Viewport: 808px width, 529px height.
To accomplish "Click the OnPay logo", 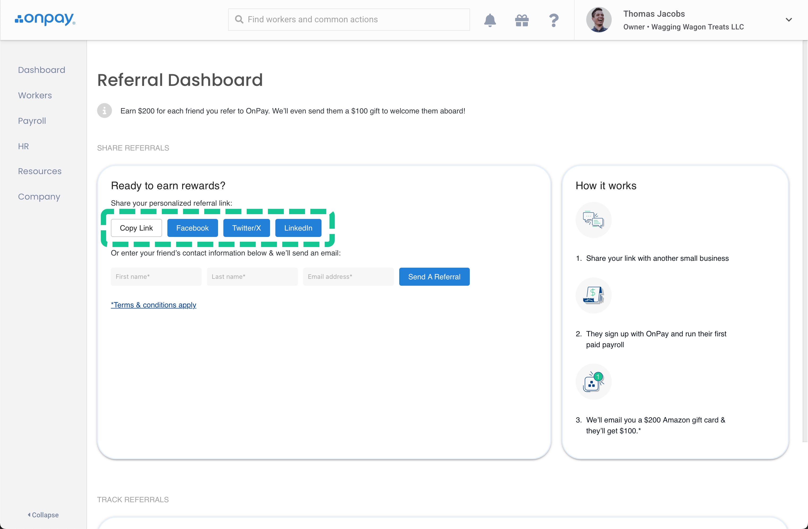I will (x=45, y=19).
